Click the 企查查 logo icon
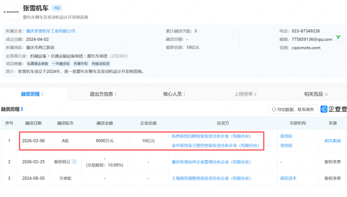The width and height of the screenshot is (347, 197). [x=324, y=109]
